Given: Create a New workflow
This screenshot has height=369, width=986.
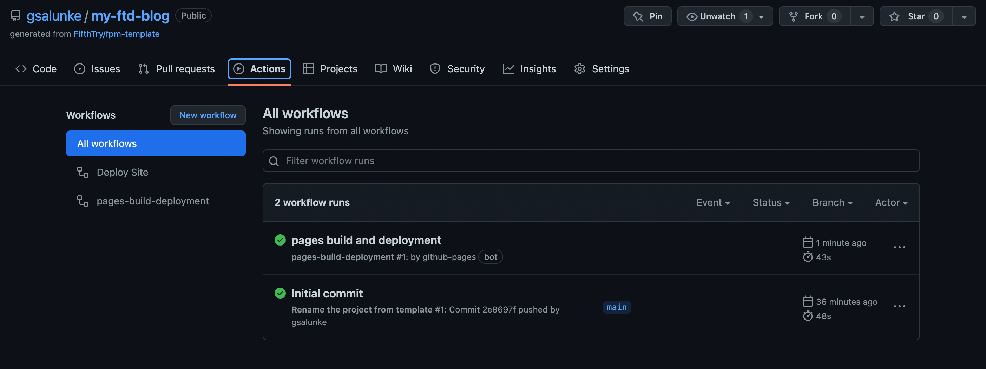Looking at the screenshot, I should pyautogui.click(x=208, y=115).
